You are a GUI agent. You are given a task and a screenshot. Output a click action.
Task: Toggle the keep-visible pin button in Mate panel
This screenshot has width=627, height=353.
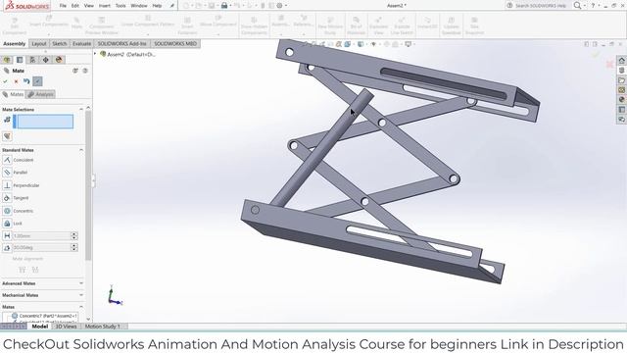[x=37, y=81]
